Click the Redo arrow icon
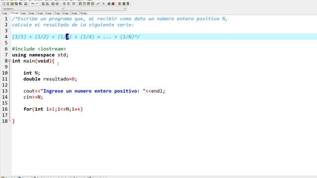The width and height of the screenshot is (317, 178). 37,3
